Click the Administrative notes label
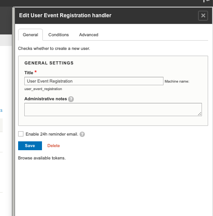 click(x=46, y=99)
